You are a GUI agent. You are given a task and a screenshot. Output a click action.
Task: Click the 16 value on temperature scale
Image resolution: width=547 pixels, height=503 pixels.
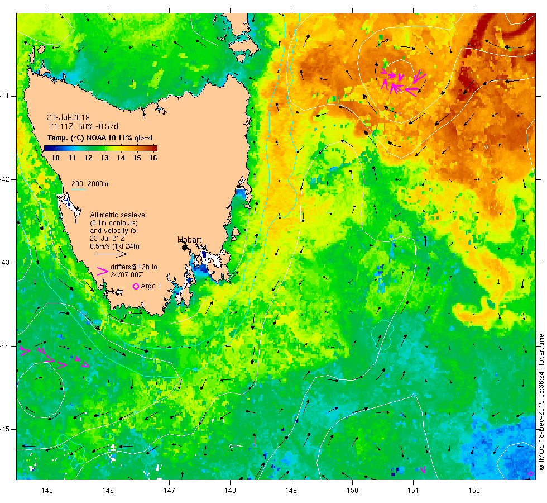pos(153,158)
